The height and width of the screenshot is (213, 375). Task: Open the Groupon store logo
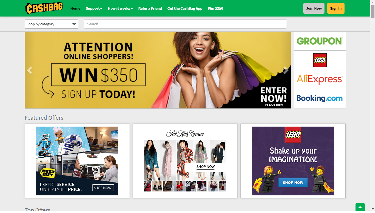(320, 41)
